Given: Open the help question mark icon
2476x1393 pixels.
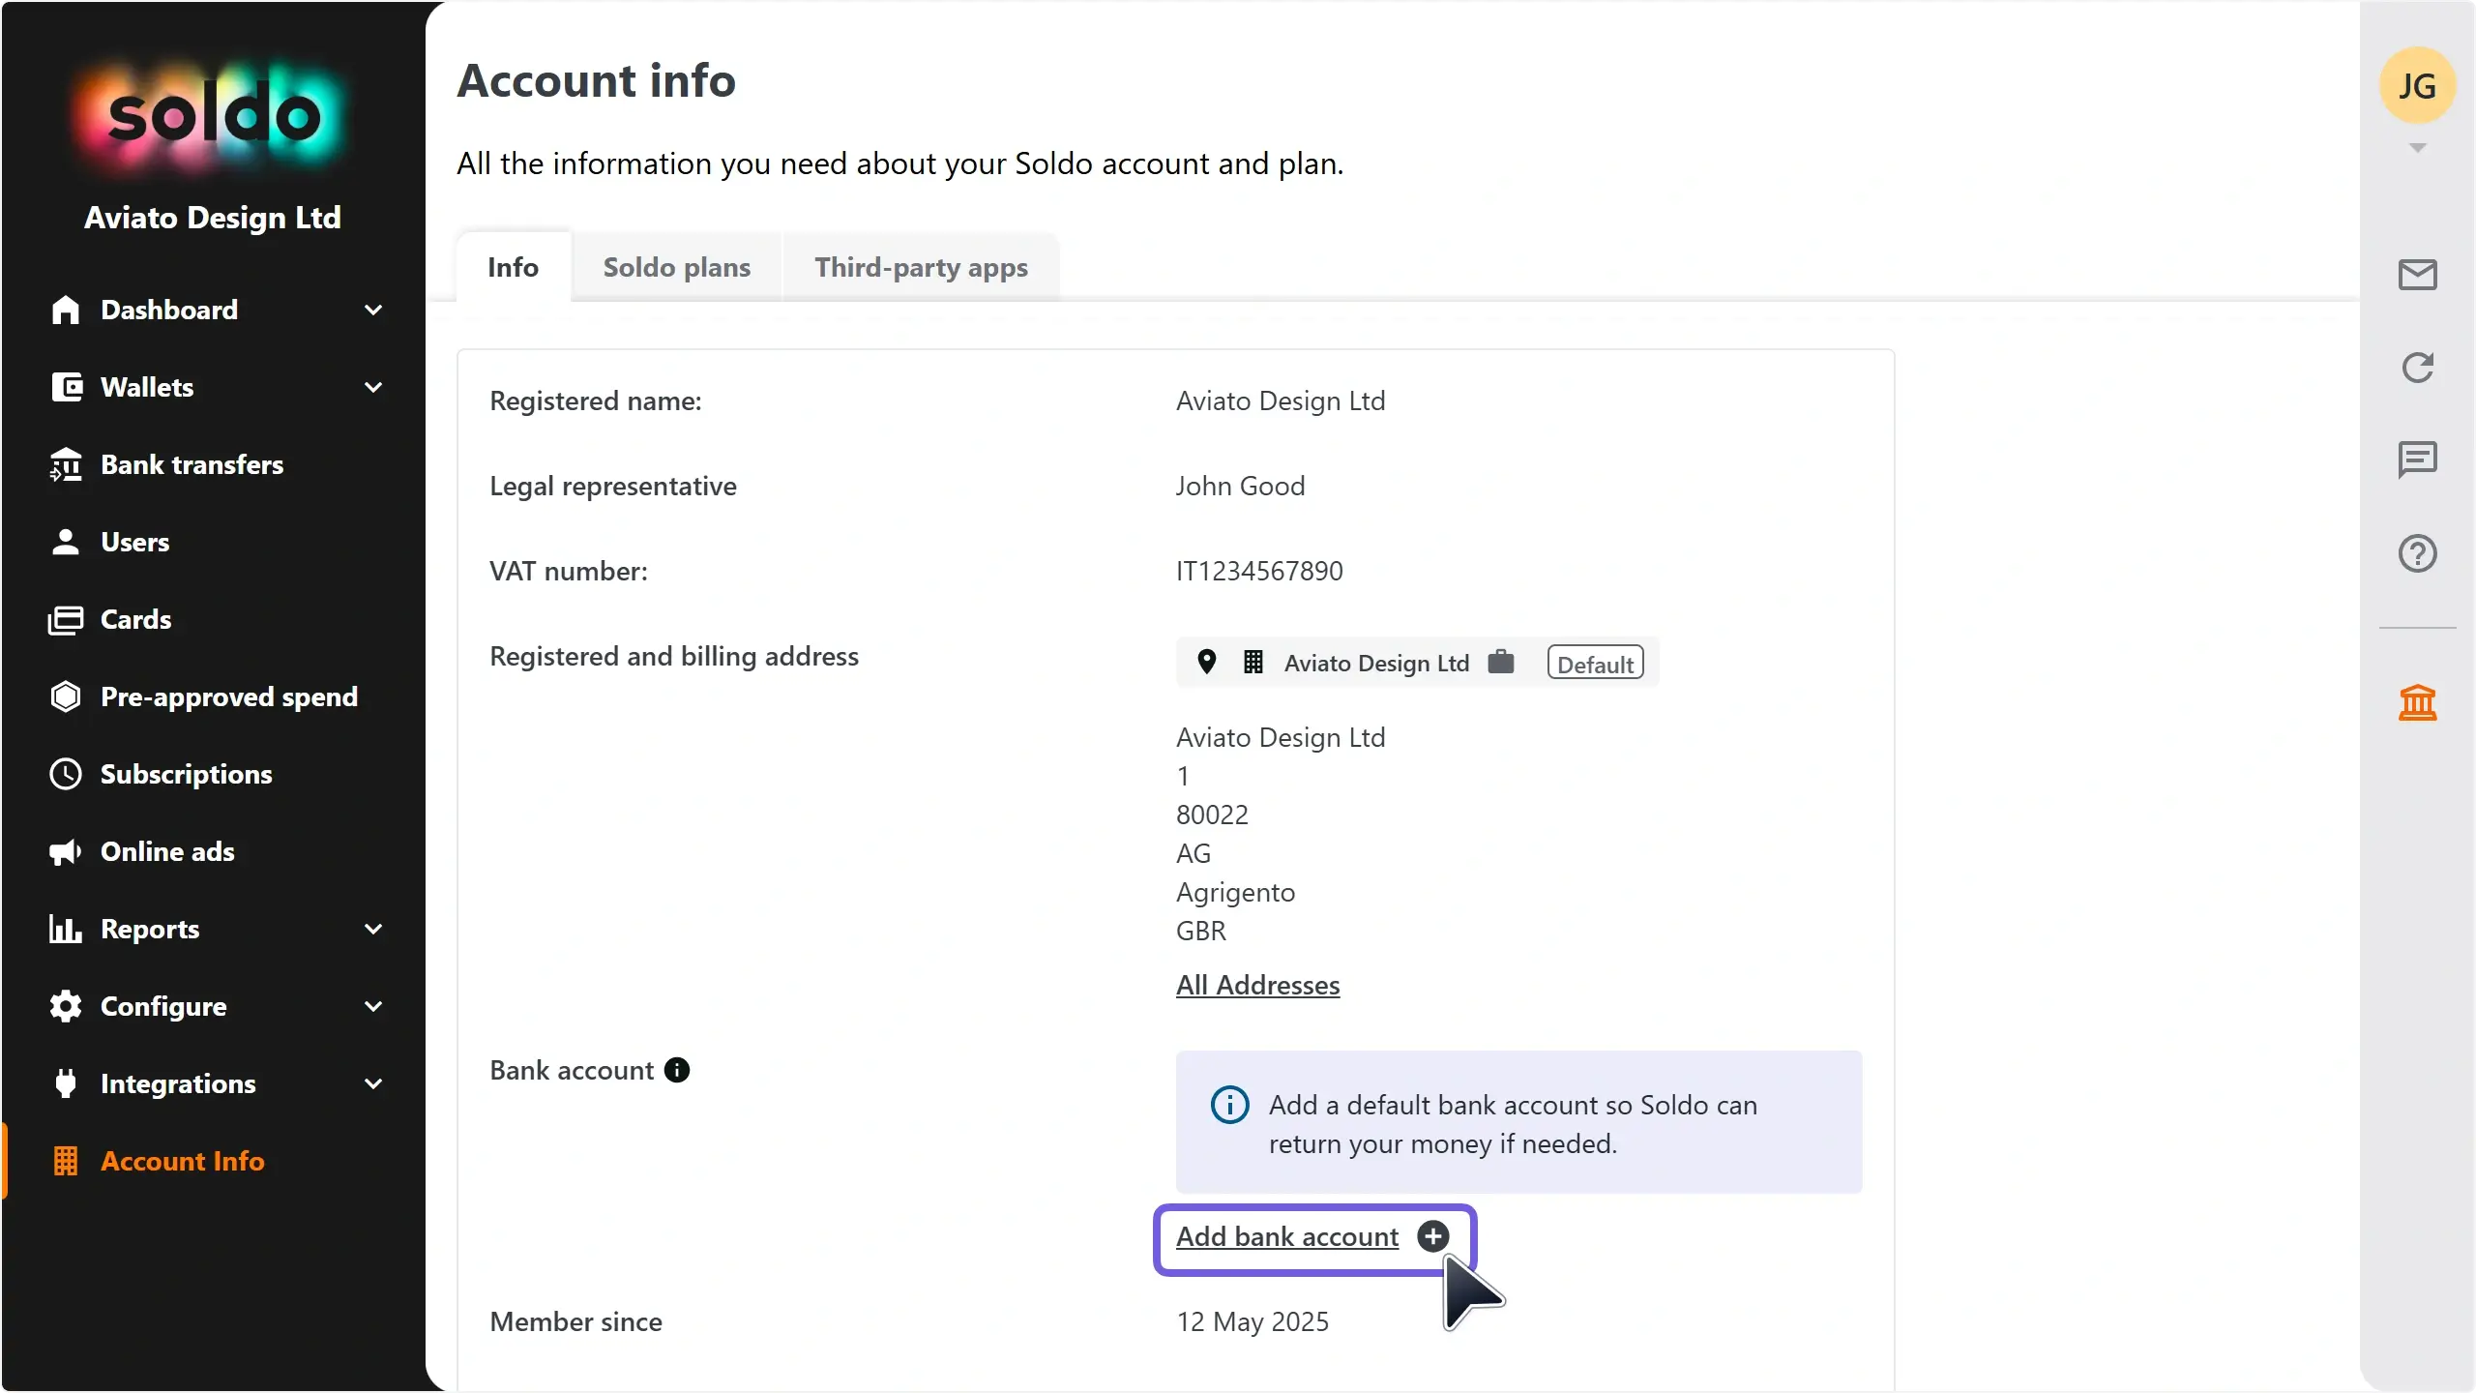Looking at the screenshot, I should click(2417, 553).
